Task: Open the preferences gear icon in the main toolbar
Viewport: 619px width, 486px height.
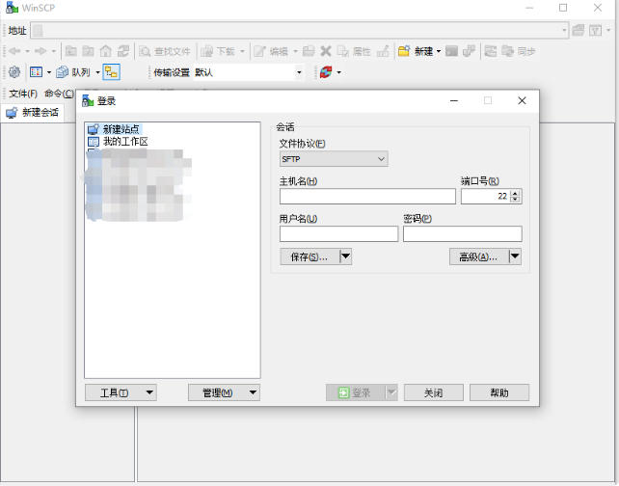Action: coord(14,72)
